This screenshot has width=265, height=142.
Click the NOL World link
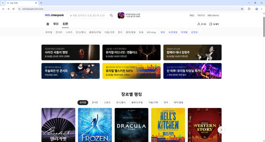pos(213,15)
